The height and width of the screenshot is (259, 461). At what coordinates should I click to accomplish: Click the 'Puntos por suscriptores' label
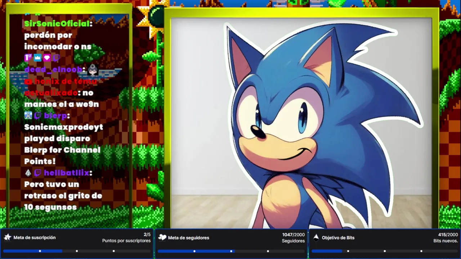(x=126, y=241)
